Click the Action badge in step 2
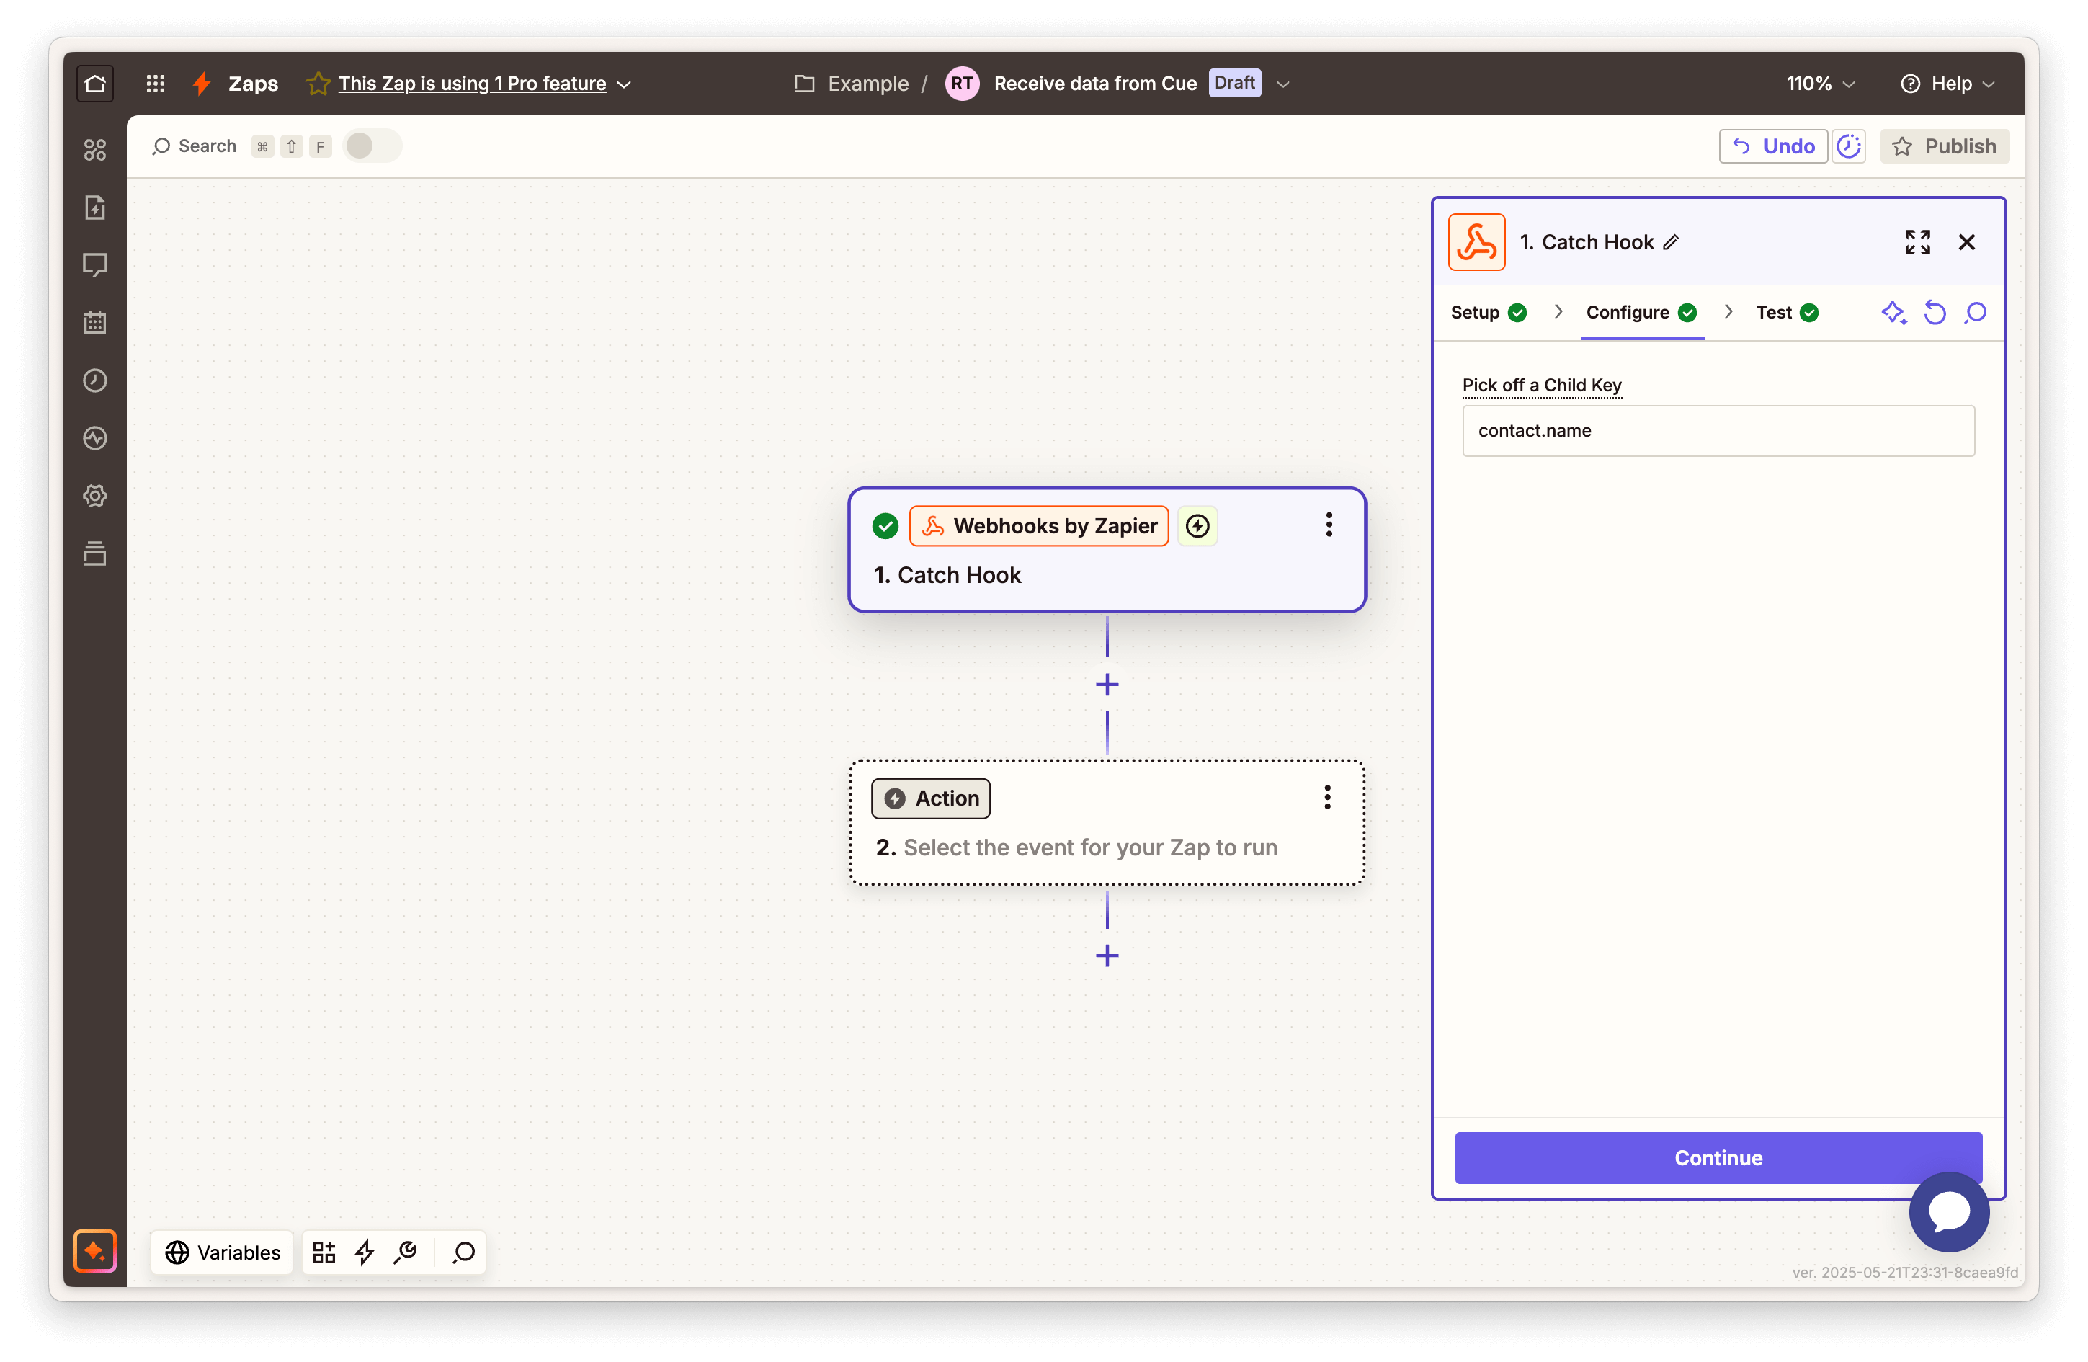2088x1362 pixels. point(930,798)
